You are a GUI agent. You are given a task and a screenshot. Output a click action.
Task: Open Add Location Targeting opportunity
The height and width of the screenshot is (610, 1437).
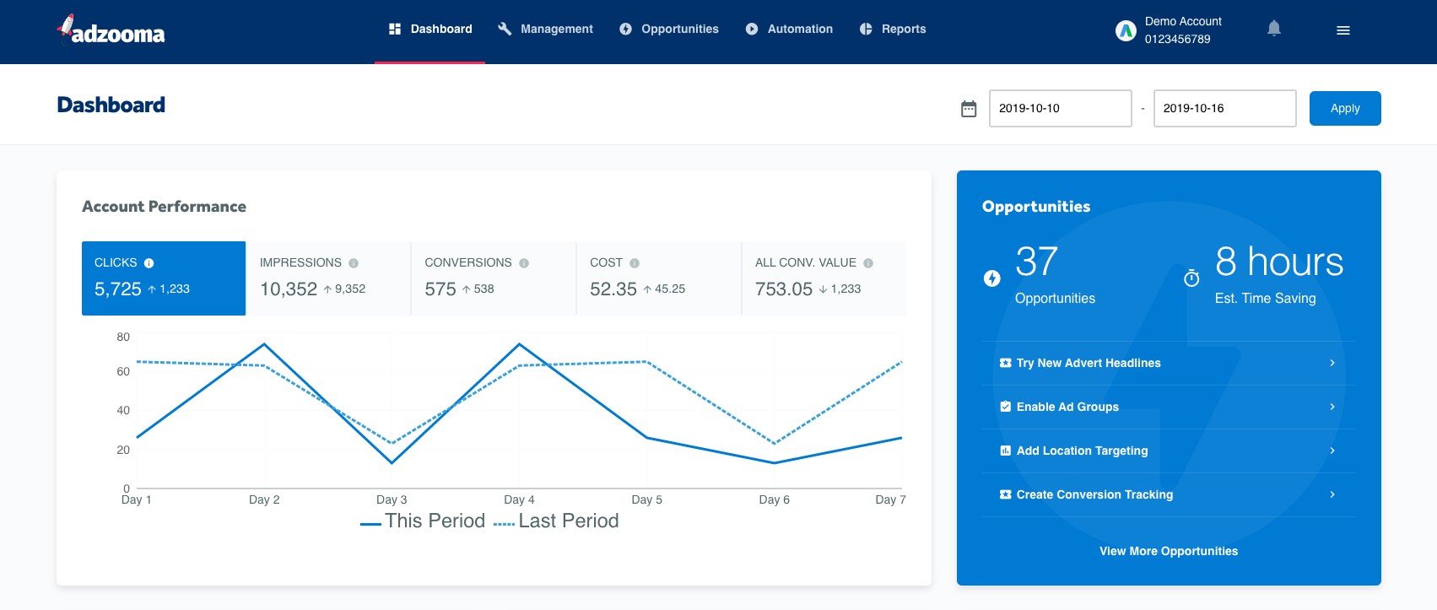[1169, 451]
